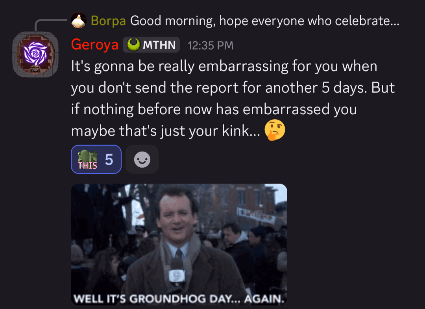
Task: Click the word 'kink...' in the message
Action: coord(241,131)
